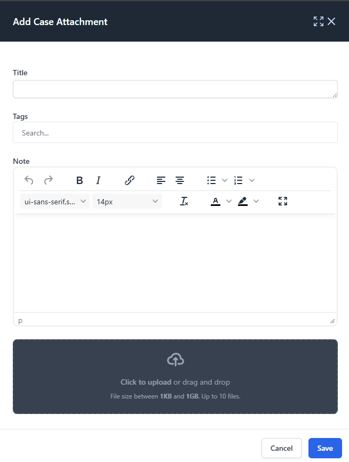Click the Cancel button
Image resolution: width=349 pixels, height=462 pixels.
coord(282,448)
